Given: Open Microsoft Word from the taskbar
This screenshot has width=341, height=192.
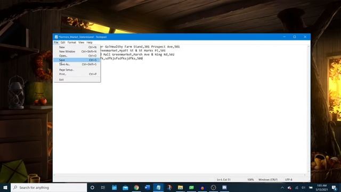Looking at the screenshot, I should click(x=148, y=187).
